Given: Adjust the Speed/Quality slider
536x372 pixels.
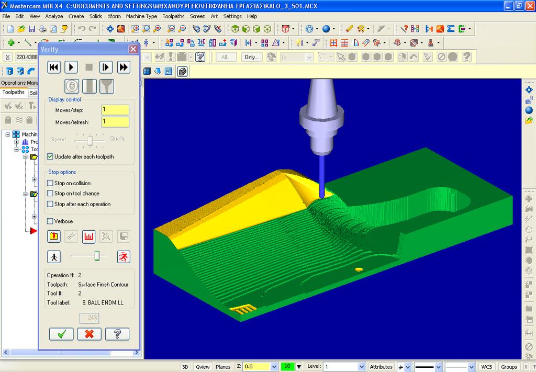Looking at the screenshot, I should [x=90, y=140].
